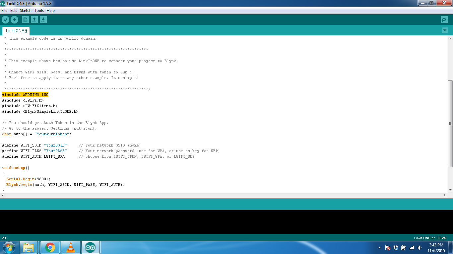Click the editor scrollbar up arrow
453x254 pixels.
coord(450,38)
